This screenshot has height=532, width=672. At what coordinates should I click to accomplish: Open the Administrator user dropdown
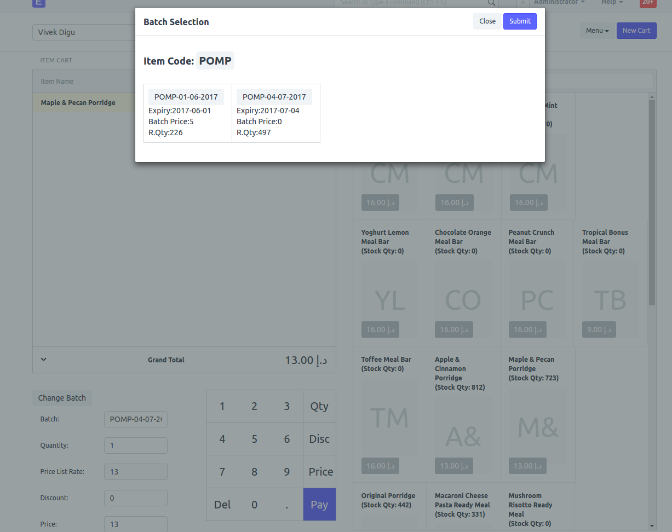[x=559, y=3]
